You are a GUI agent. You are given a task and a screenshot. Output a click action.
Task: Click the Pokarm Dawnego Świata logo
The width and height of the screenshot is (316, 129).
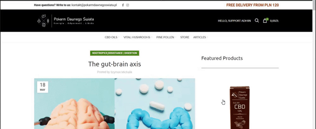coord(66,21)
